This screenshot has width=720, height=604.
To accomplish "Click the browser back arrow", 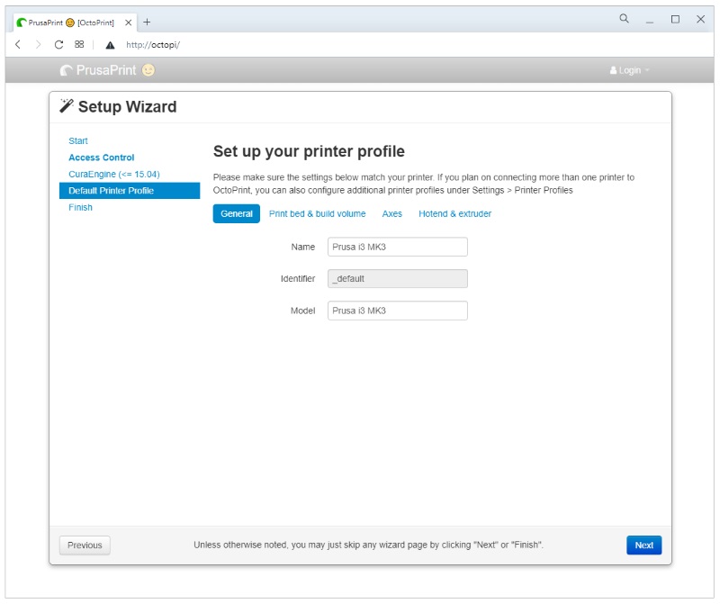I will coord(18,44).
